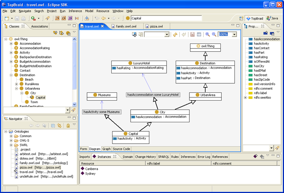Open the empty combo box in diagram toolbar
This screenshot has width=284, height=193.
tap(167, 34)
